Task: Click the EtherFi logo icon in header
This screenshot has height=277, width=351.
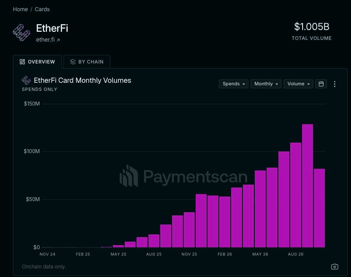Action: tap(21, 33)
